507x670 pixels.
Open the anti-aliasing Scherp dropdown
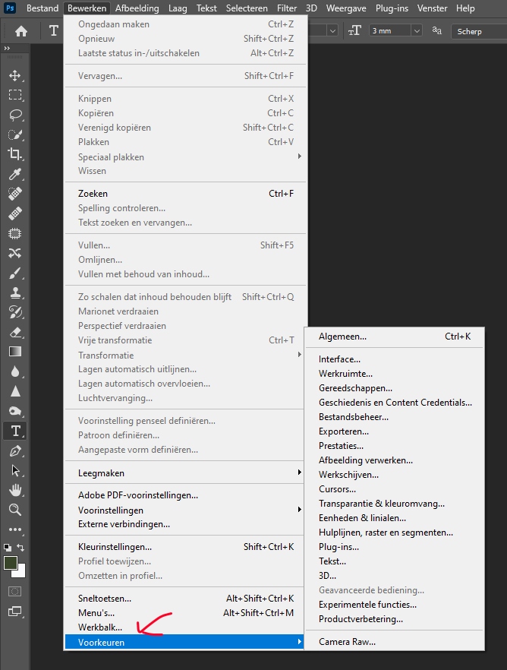(479, 31)
